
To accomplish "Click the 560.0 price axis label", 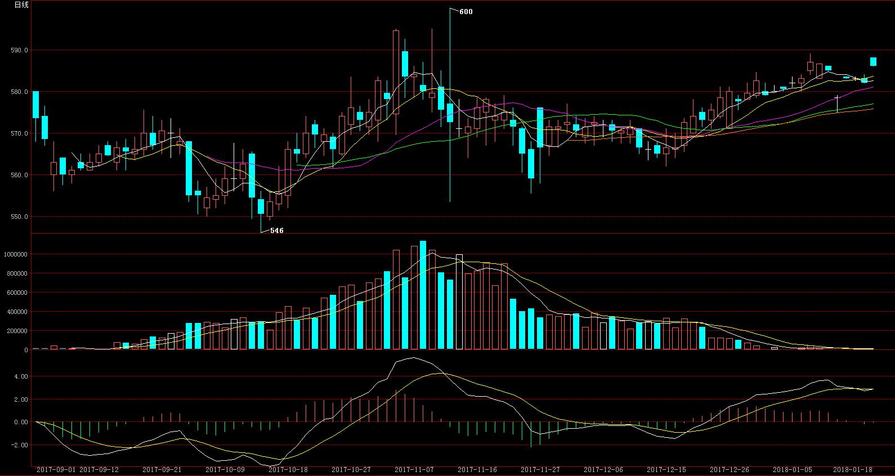I will [x=19, y=175].
